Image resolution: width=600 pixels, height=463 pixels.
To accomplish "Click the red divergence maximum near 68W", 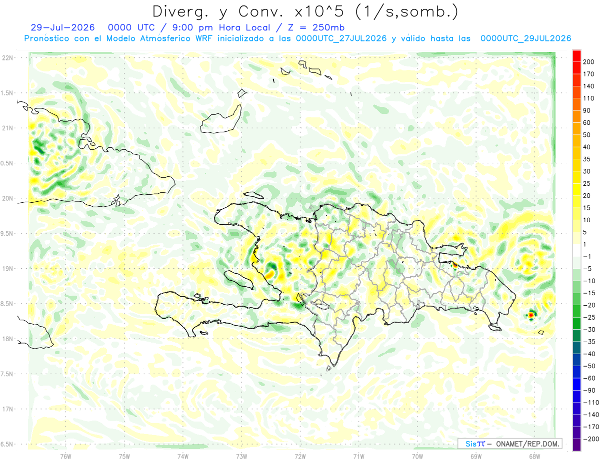I will pyautogui.click(x=531, y=315).
